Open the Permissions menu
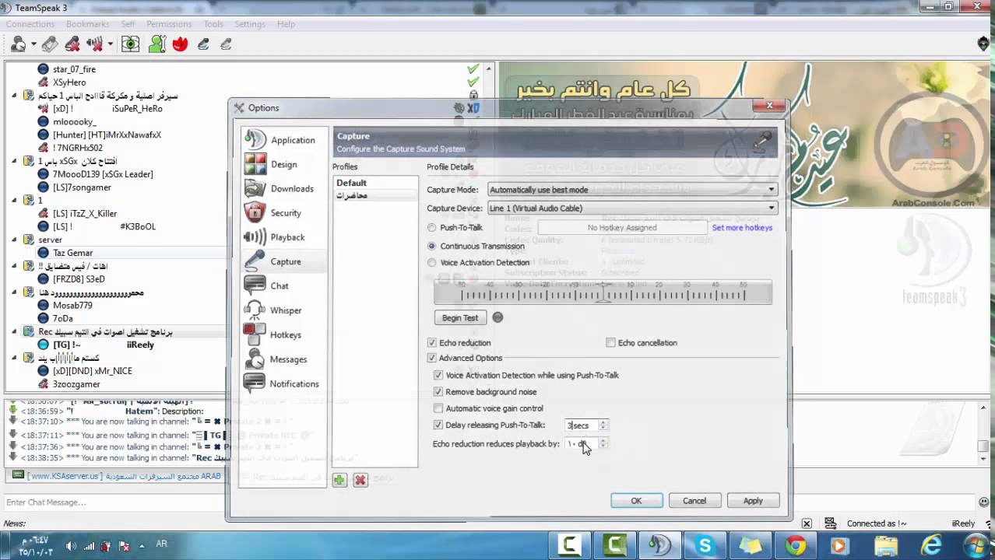This screenshot has height=560, width=995. point(169,24)
